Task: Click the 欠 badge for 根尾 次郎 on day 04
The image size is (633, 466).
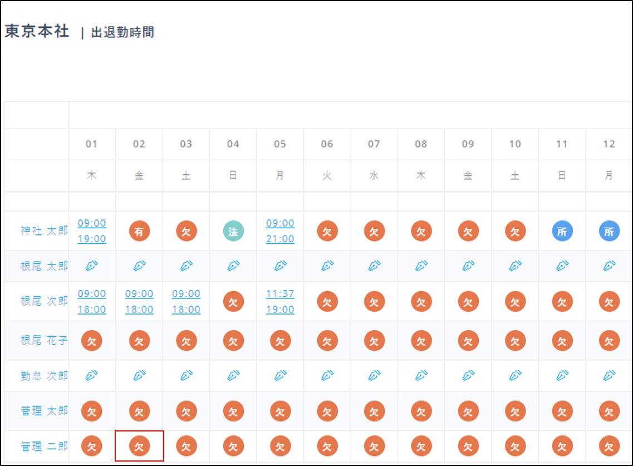Action: (233, 301)
